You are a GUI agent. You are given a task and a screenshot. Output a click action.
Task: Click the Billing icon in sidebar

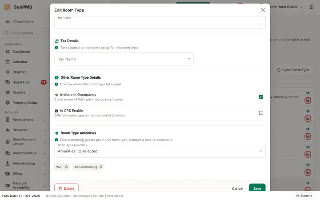pos(8,174)
